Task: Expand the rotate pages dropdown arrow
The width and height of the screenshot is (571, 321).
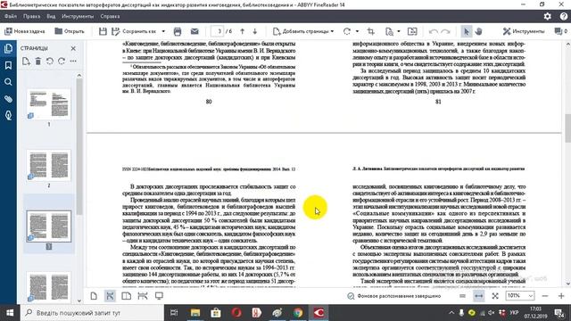Action: pos(357,31)
